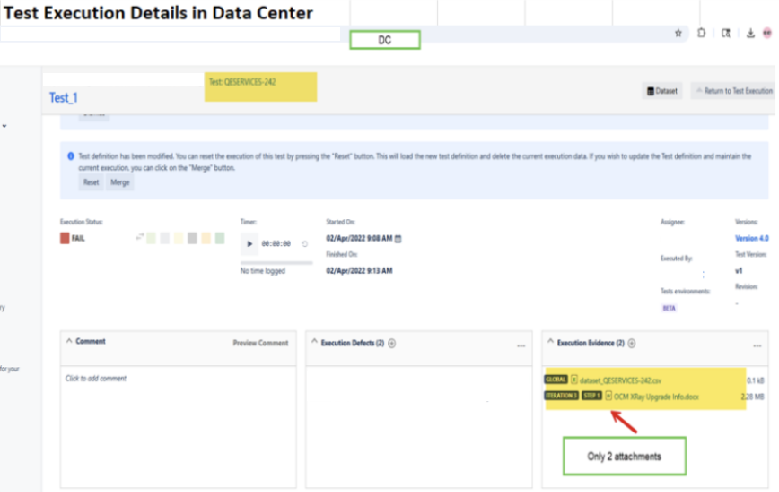Open Execution Defects more options menu

pyautogui.click(x=521, y=346)
